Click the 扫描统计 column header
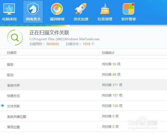The width and height of the screenshot is (167, 134). point(108,53)
